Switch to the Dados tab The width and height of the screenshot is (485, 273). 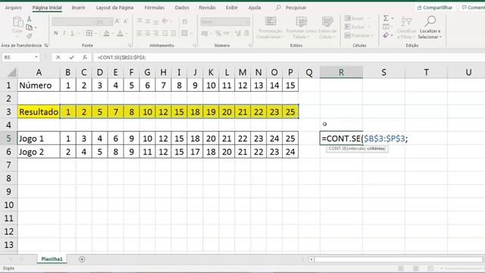(x=182, y=8)
